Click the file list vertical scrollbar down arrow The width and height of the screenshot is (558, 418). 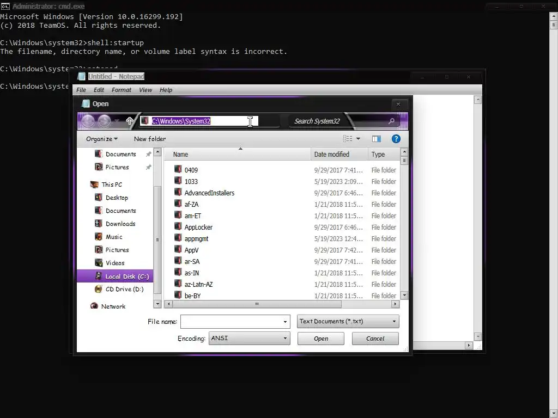point(404,296)
